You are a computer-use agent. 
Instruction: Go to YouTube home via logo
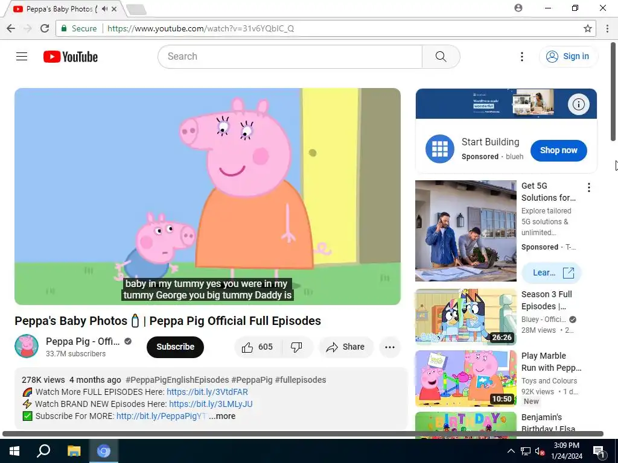[x=71, y=57]
